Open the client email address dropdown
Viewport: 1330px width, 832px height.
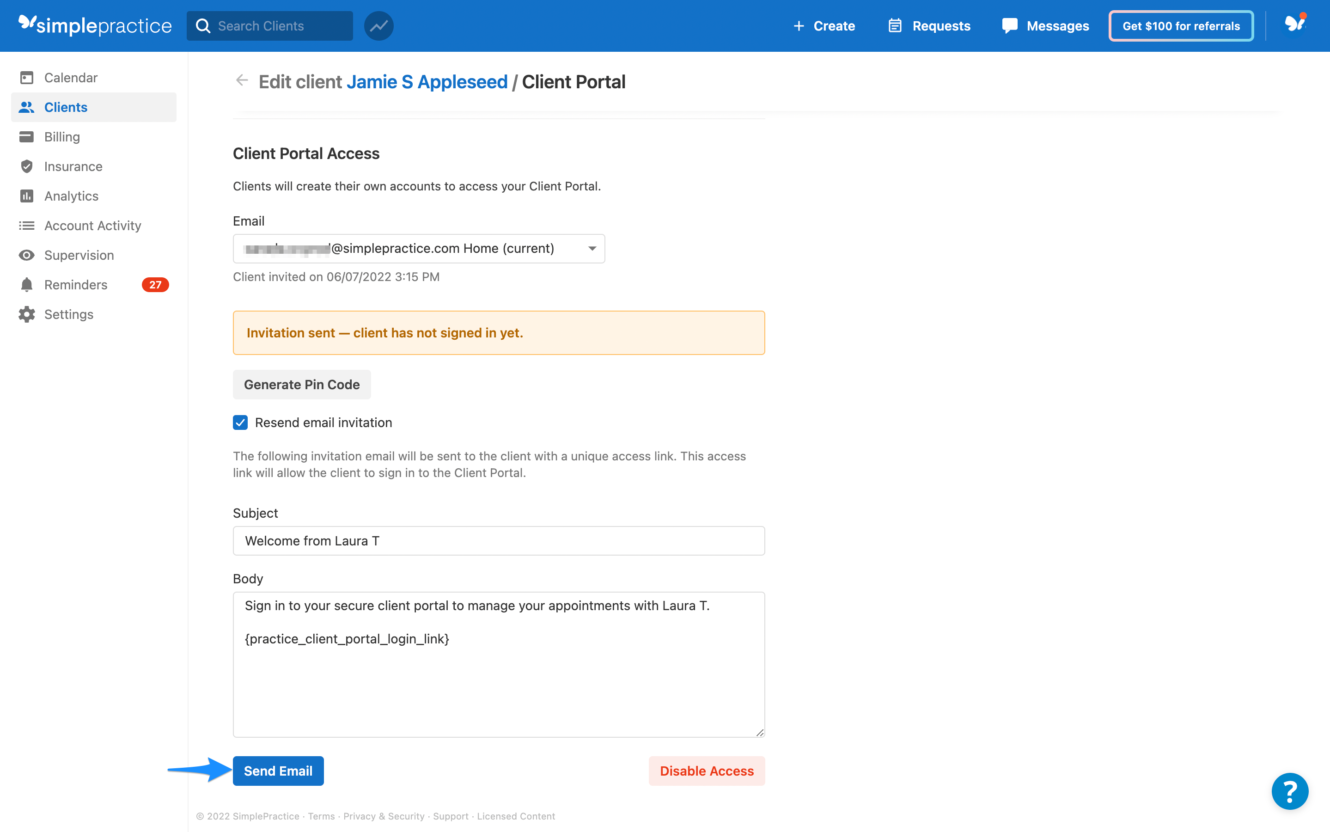click(x=592, y=248)
